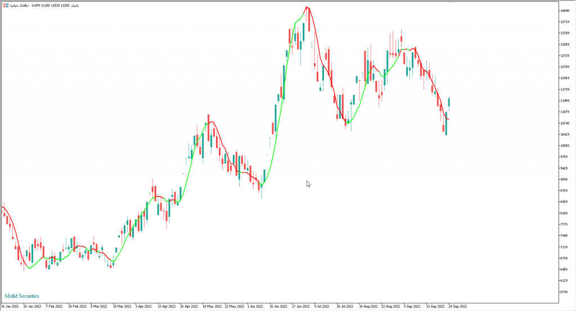Click the 8439 price level on scale

(565, 202)
